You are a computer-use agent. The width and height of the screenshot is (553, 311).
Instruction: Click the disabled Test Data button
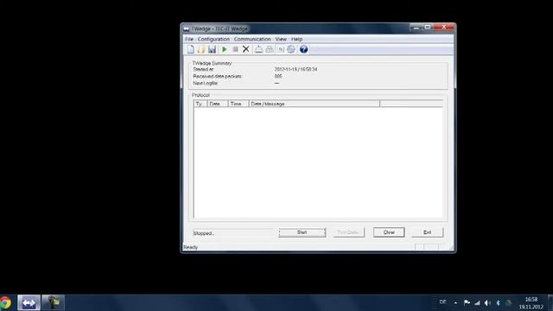coord(348,232)
